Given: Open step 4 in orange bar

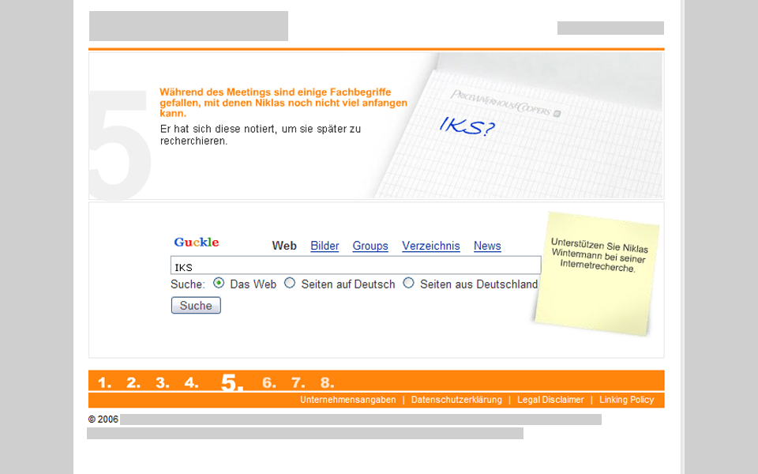Looking at the screenshot, I should click(x=192, y=383).
